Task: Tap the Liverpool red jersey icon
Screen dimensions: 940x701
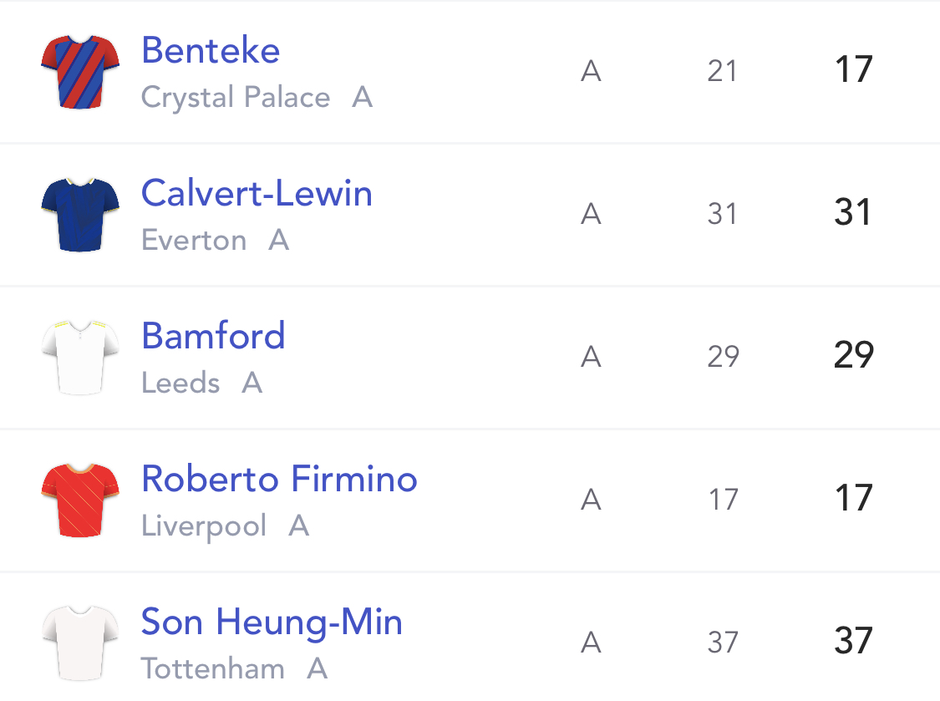Action: [80, 500]
